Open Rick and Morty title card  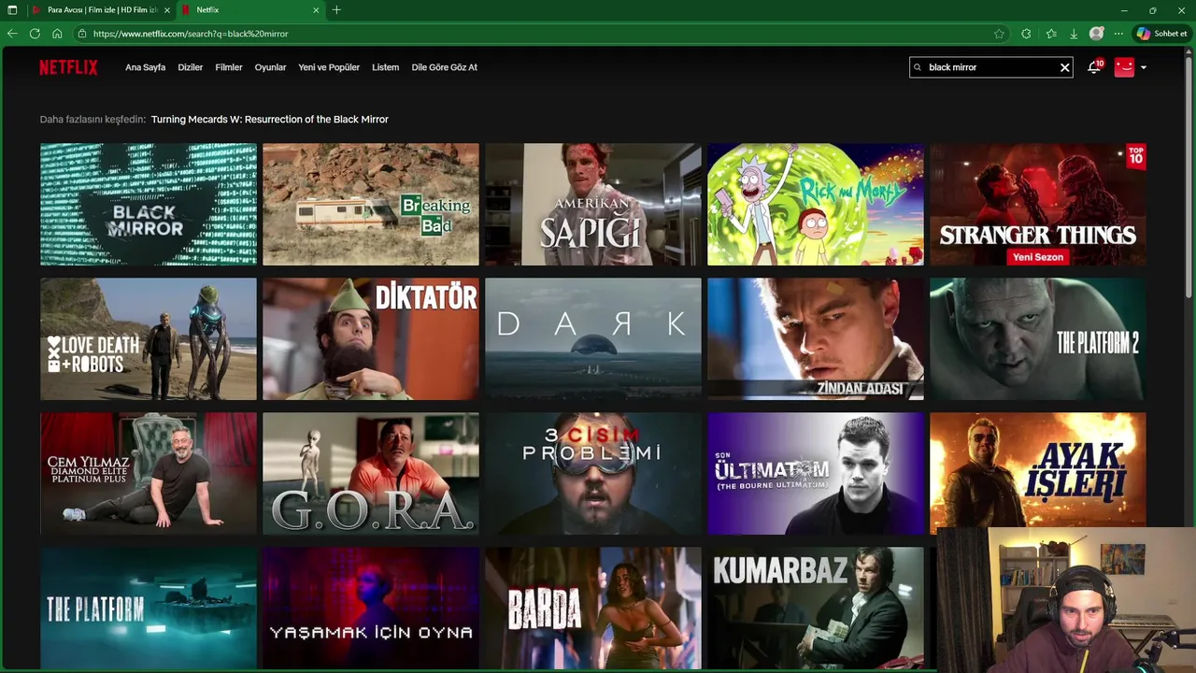click(x=816, y=205)
